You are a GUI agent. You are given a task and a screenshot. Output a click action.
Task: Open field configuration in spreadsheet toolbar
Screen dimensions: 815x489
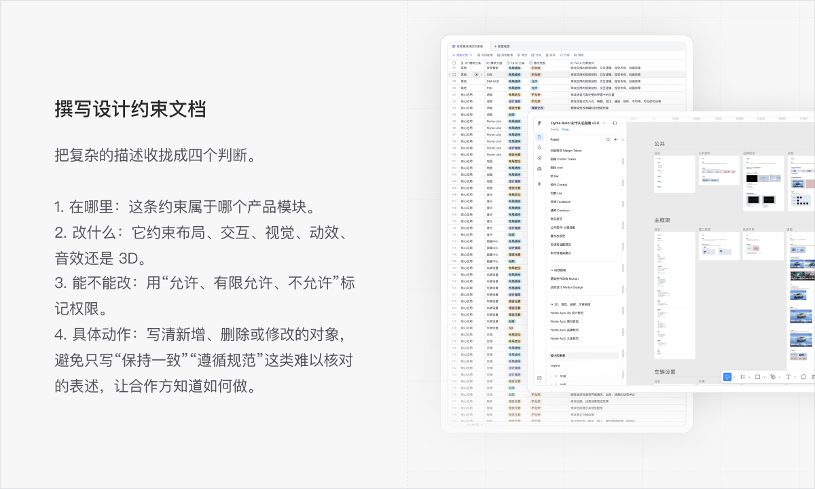click(485, 55)
